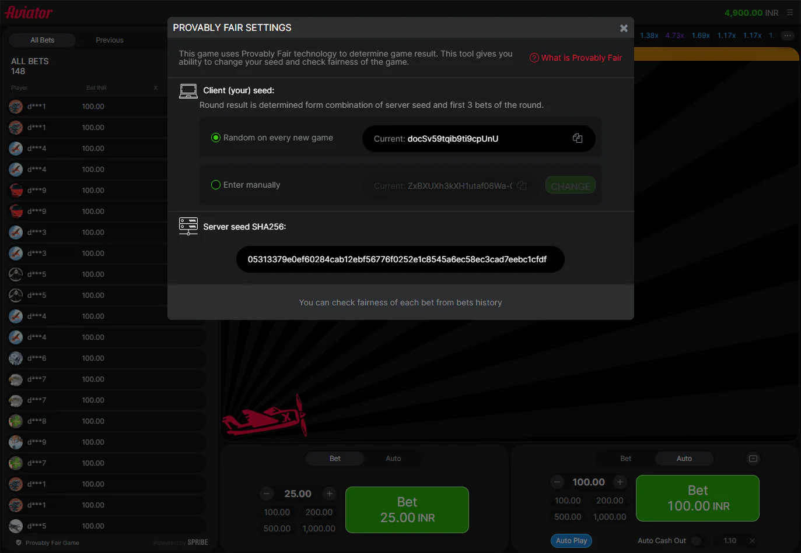The image size is (801, 553).
Task: Copy the manually entered seed value
Action: (x=522, y=185)
